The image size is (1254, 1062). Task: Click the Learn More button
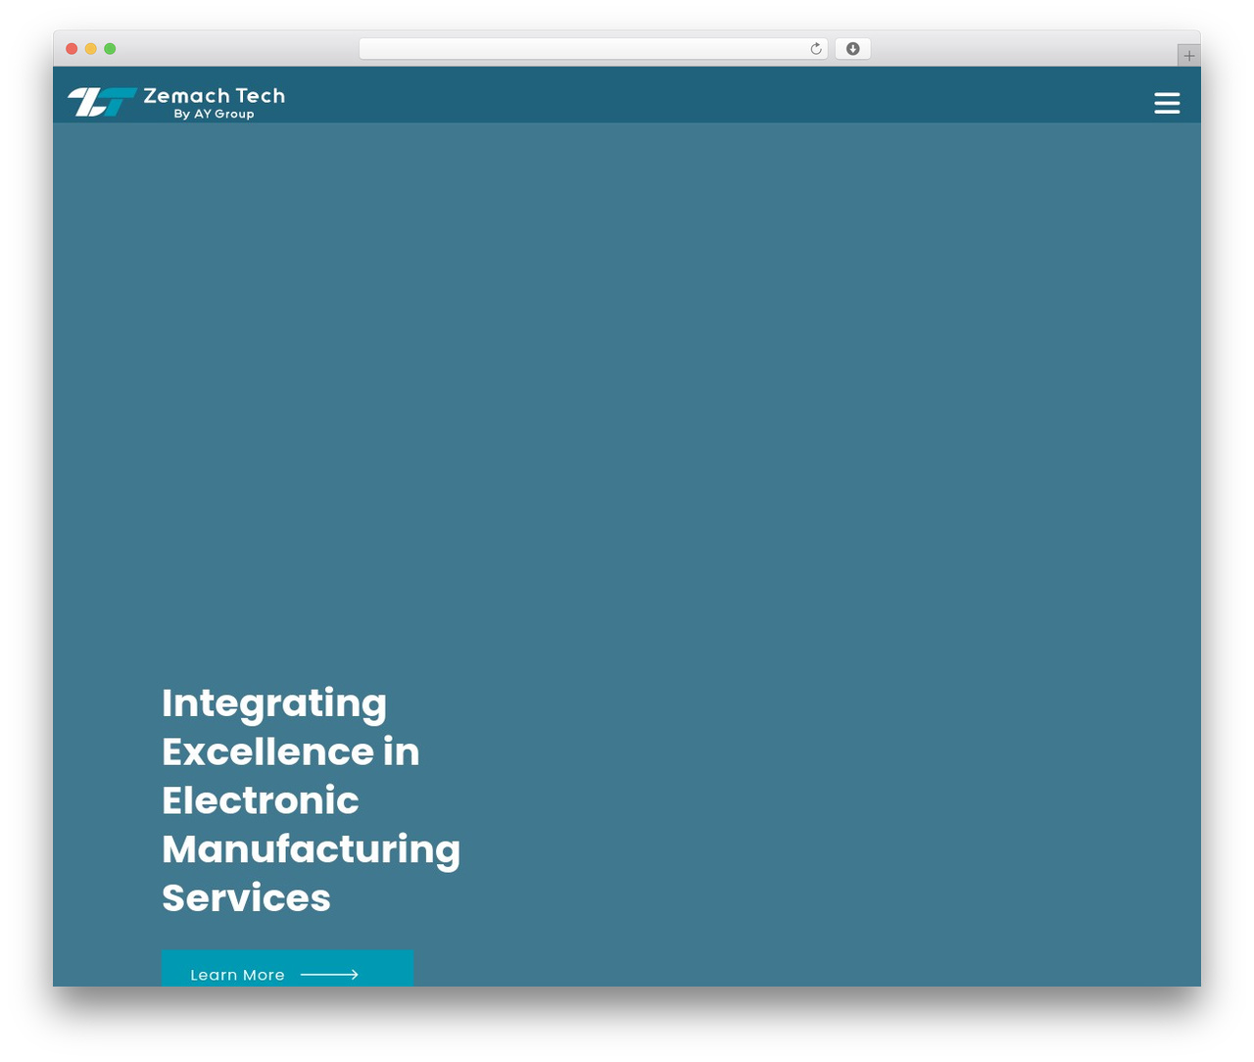click(287, 969)
